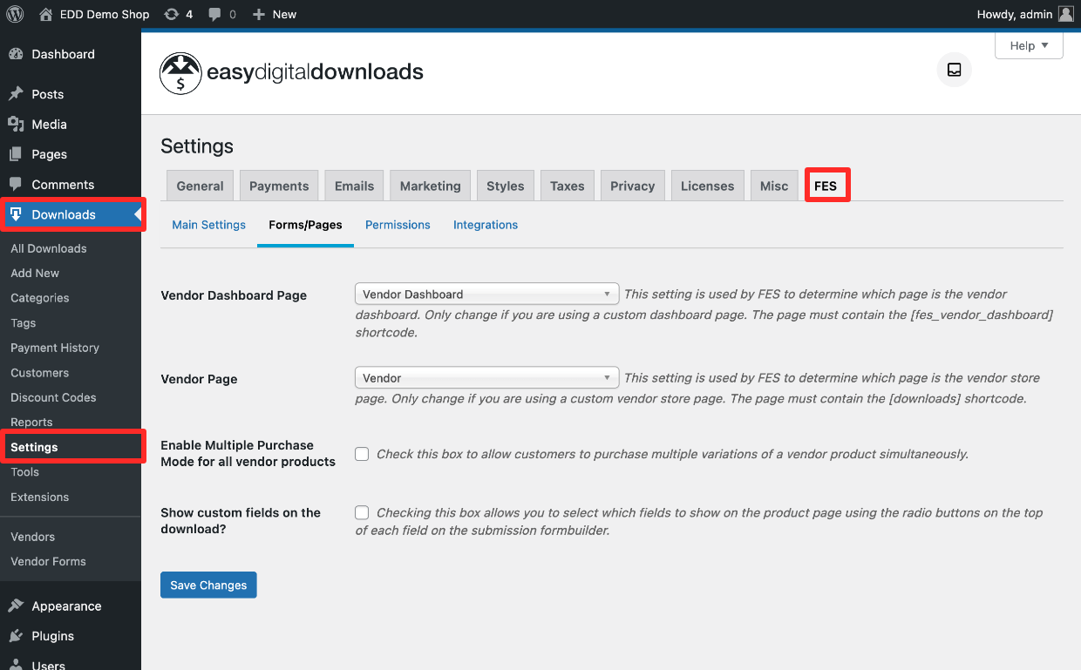
Task: Open Tools submenu link
Action: [25, 472]
